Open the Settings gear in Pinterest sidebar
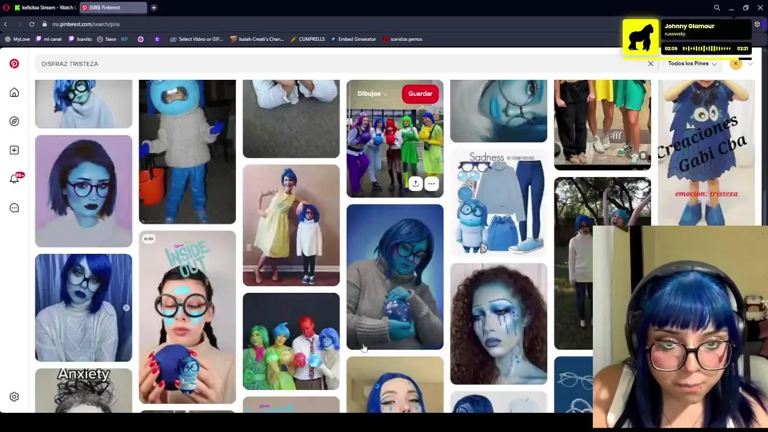768x432 pixels. pos(14,397)
